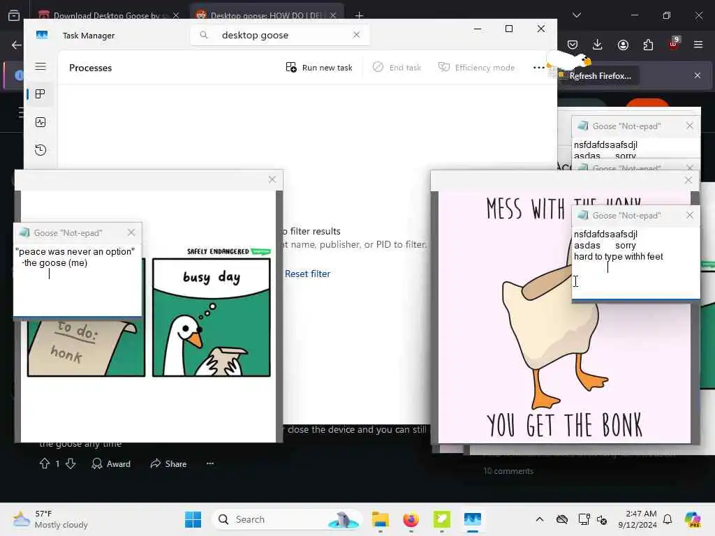Clear the desktop goose search text
Image resolution: width=715 pixels, height=536 pixels.
click(357, 35)
